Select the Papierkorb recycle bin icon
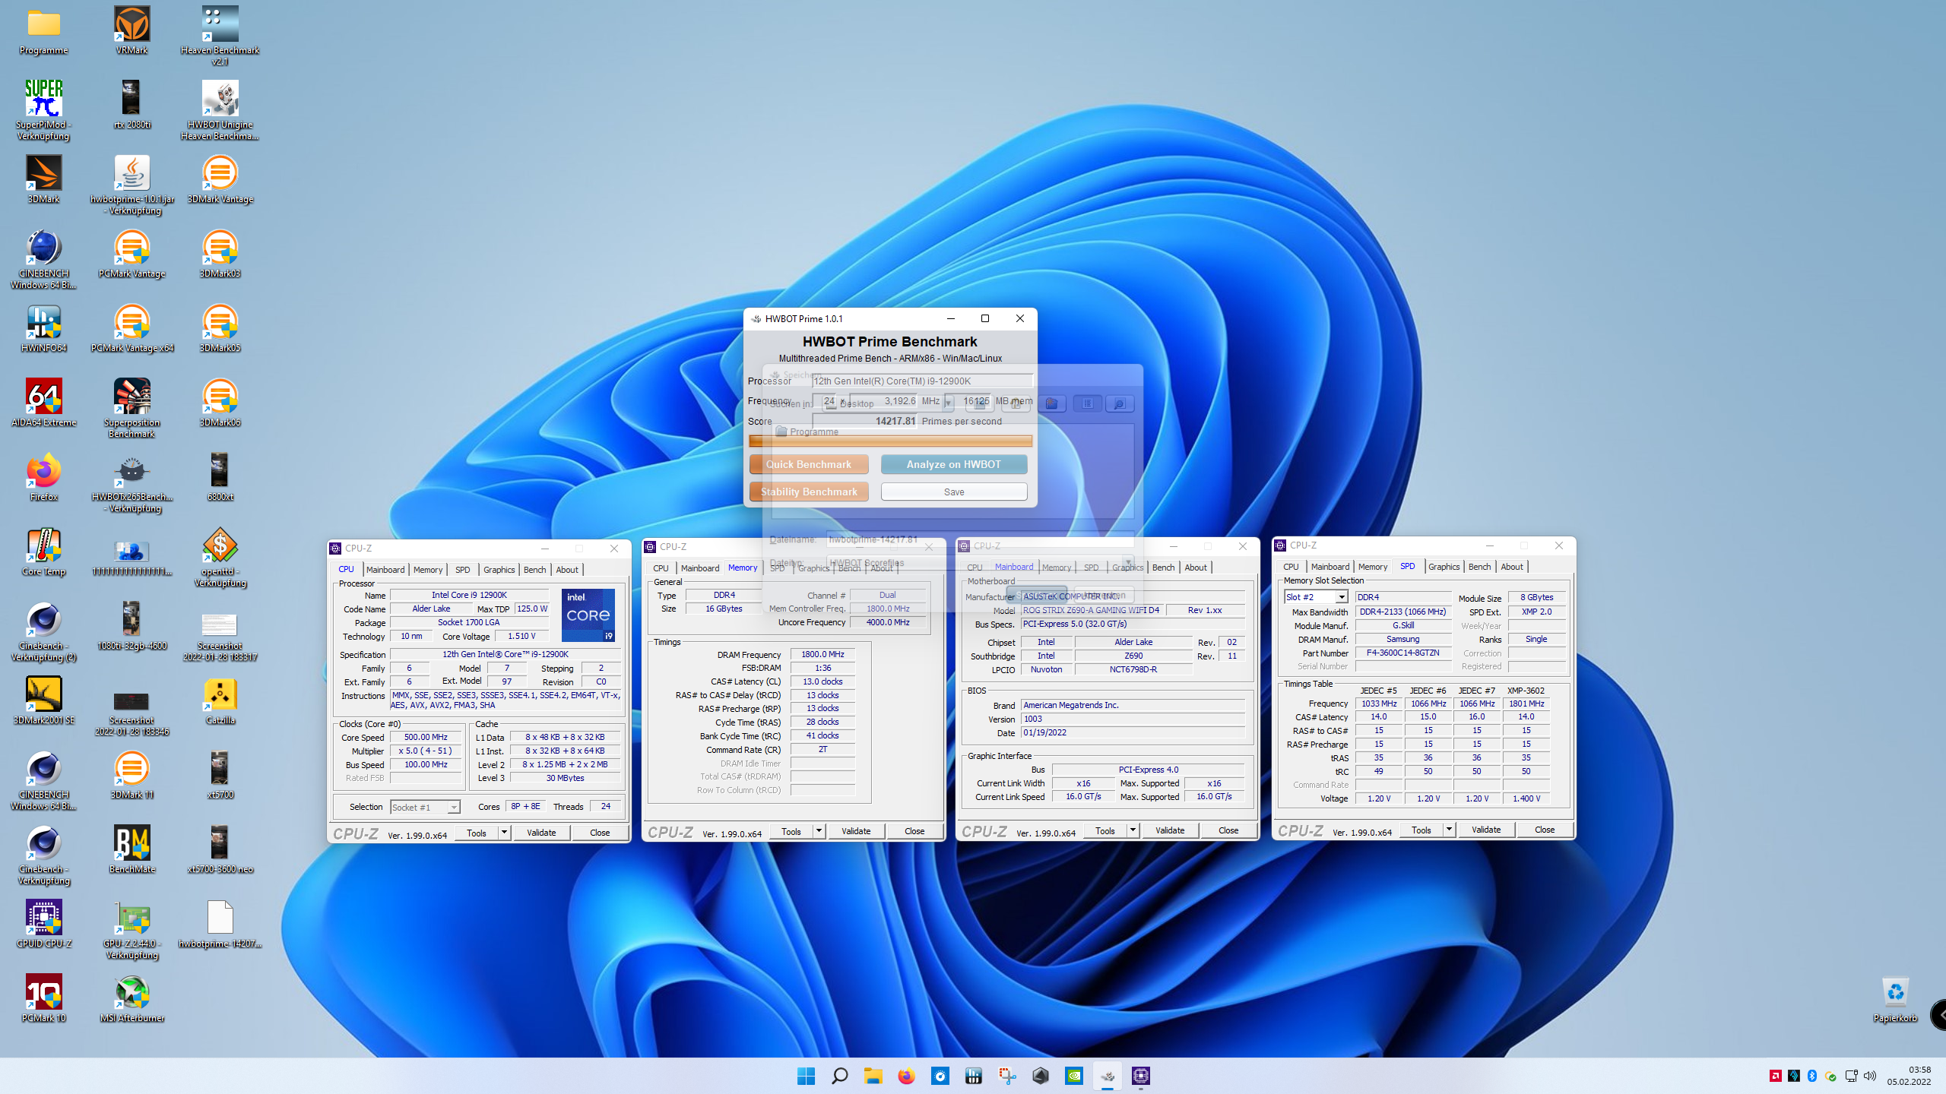 tap(1895, 998)
